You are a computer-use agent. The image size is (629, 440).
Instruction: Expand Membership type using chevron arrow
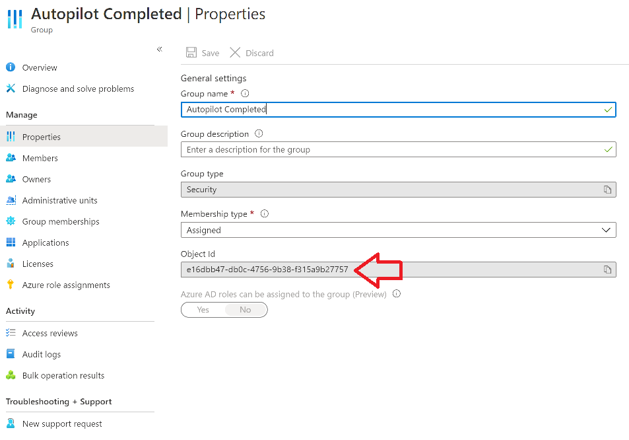606,230
